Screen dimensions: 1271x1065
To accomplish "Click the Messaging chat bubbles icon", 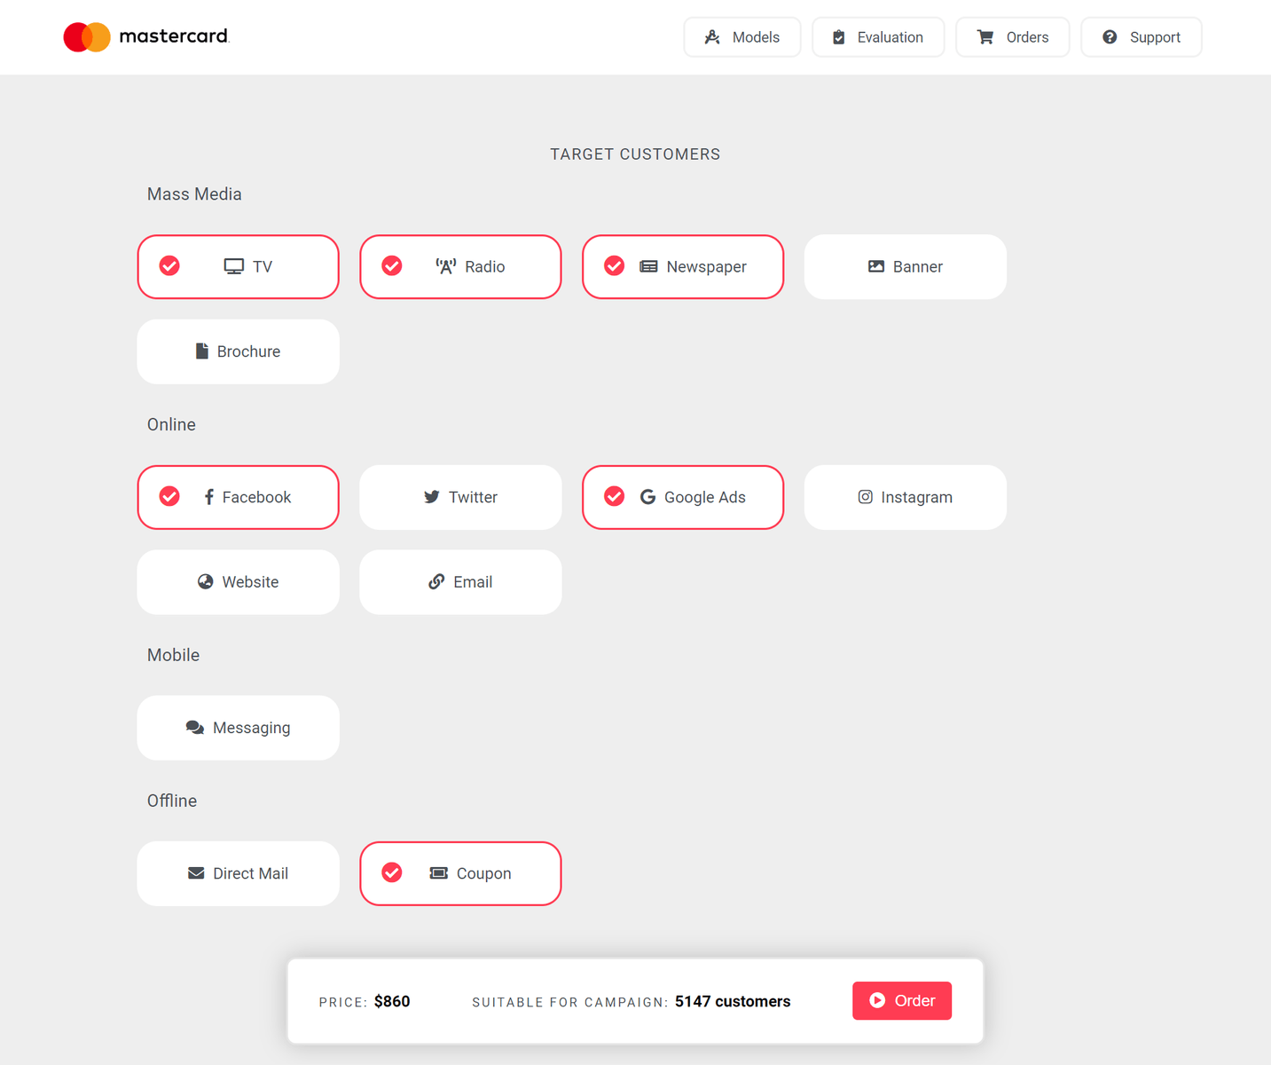I will tap(195, 728).
